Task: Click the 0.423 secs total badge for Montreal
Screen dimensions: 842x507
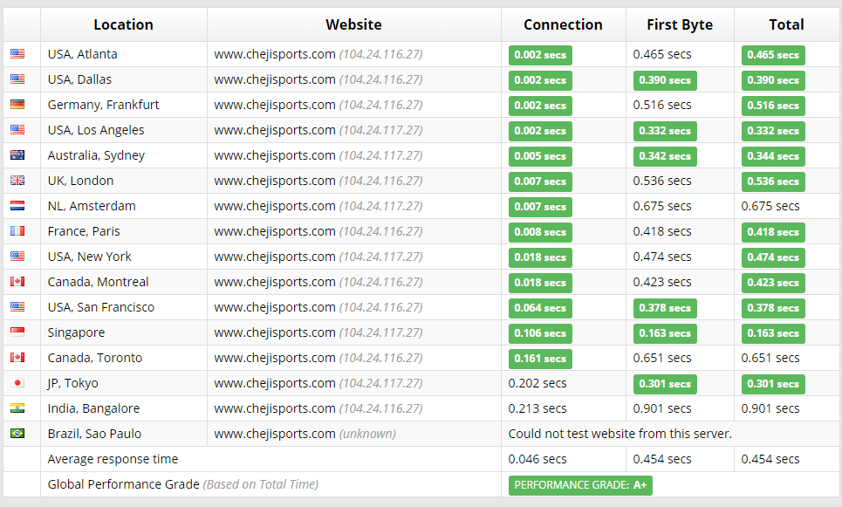Action: pyautogui.click(x=773, y=283)
